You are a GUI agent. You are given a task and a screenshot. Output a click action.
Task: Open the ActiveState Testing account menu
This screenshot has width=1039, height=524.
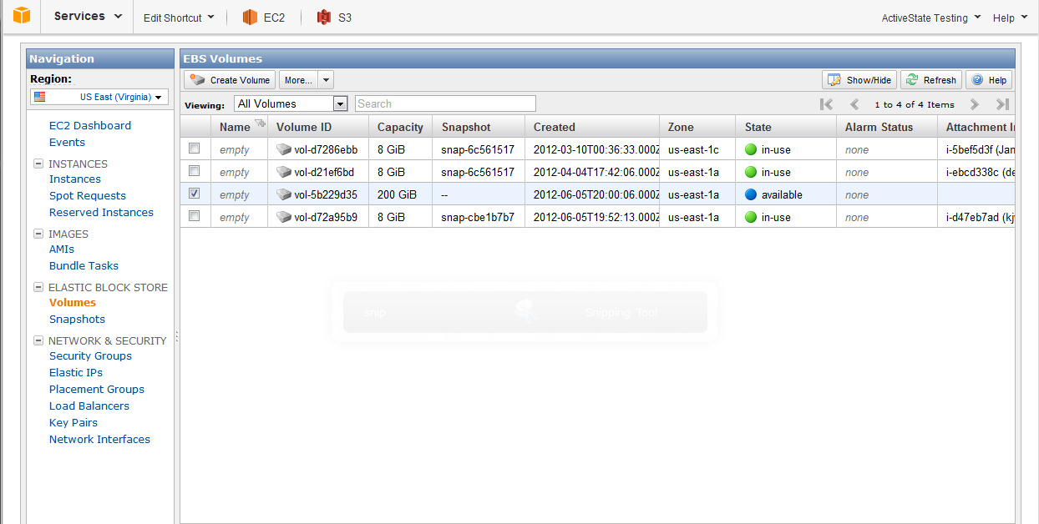pyautogui.click(x=931, y=18)
